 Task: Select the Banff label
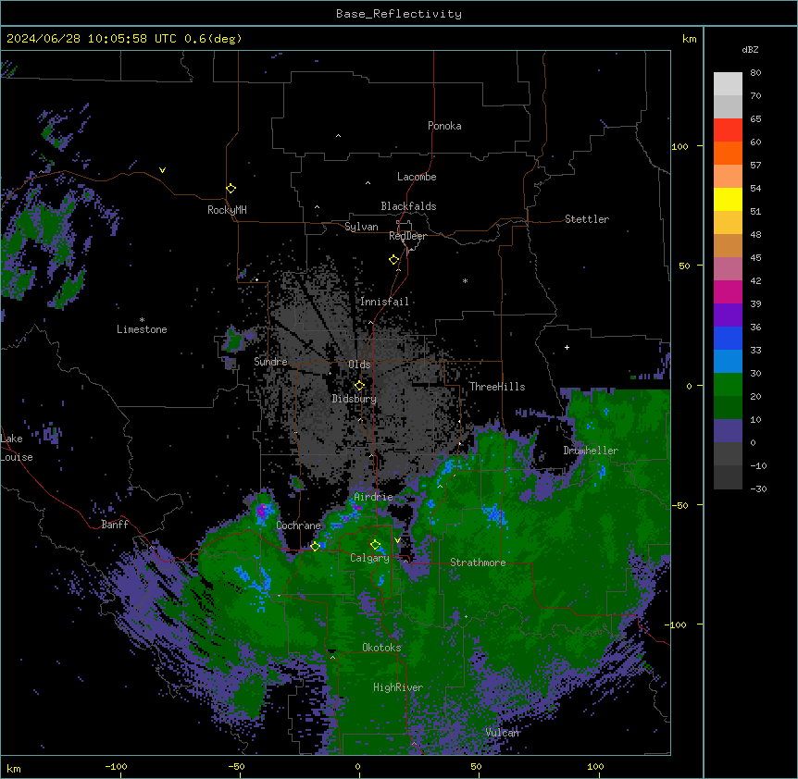click(x=115, y=525)
